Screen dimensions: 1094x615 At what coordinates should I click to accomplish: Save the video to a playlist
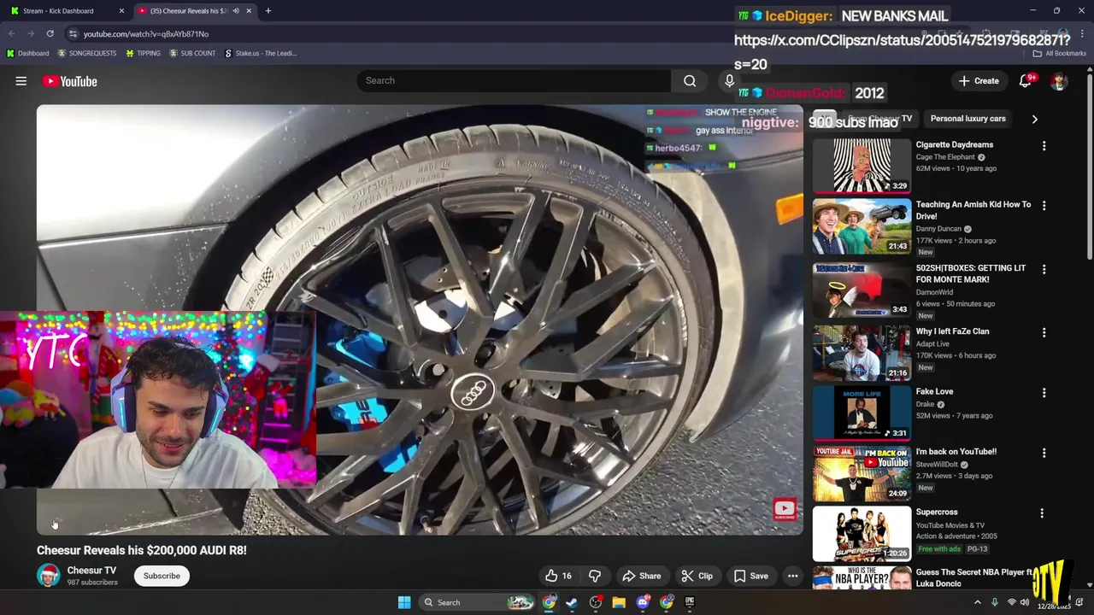[751, 576]
